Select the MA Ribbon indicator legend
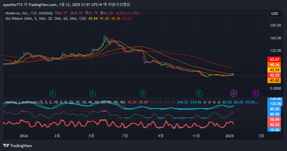Image resolution: width=287 pixels, height=151 pixels. click(x=46, y=18)
